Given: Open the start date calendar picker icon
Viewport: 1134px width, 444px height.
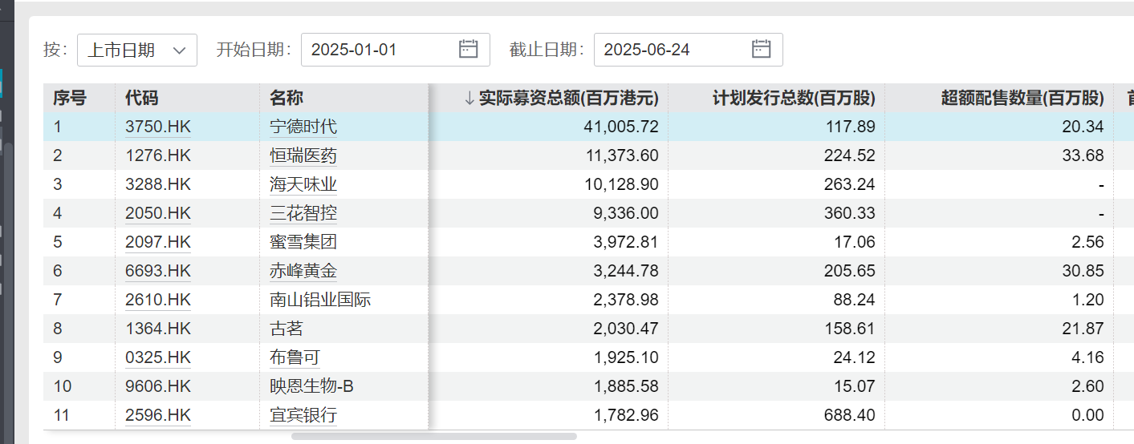Looking at the screenshot, I should tap(468, 50).
